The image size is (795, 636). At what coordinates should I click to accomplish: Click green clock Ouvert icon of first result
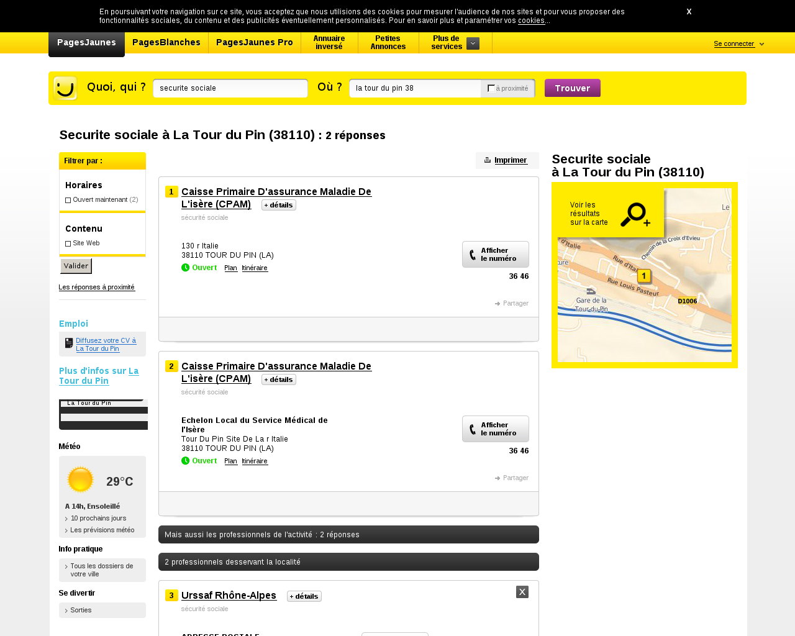click(x=185, y=268)
